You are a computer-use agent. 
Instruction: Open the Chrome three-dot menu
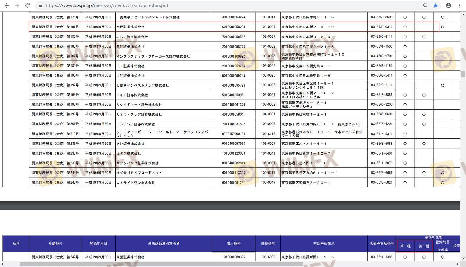coord(459,5)
